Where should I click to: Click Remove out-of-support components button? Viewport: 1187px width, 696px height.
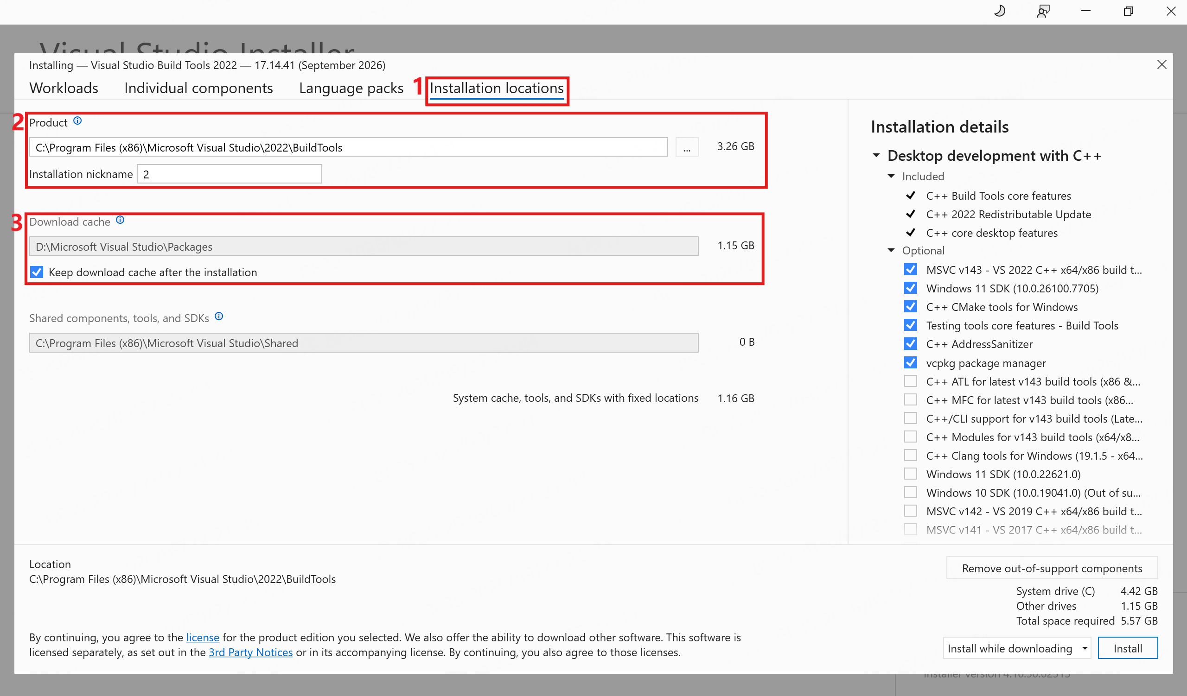[x=1052, y=568]
